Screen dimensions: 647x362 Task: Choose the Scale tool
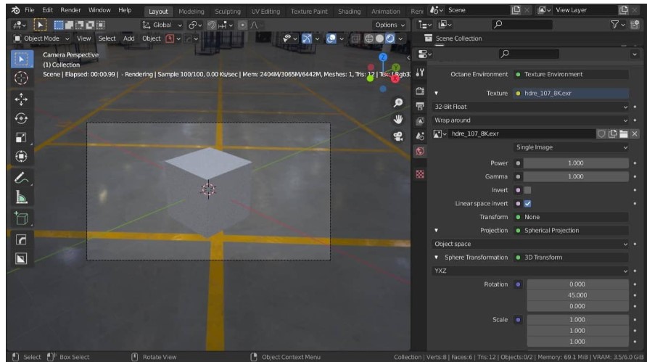pyautogui.click(x=21, y=137)
